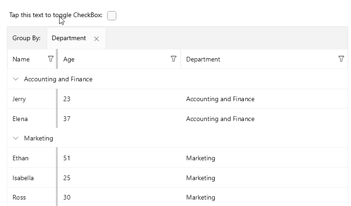Image resolution: width=351 pixels, height=206 pixels.
Task: Select the Elena row name cell
Action: point(20,119)
